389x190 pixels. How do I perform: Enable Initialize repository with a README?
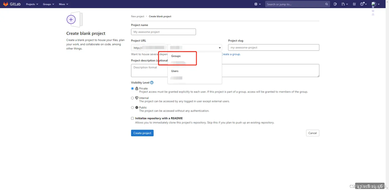pos(133,118)
